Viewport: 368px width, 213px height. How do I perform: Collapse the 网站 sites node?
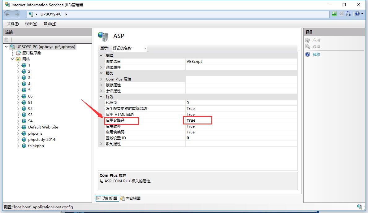pyautogui.click(x=12, y=59)
